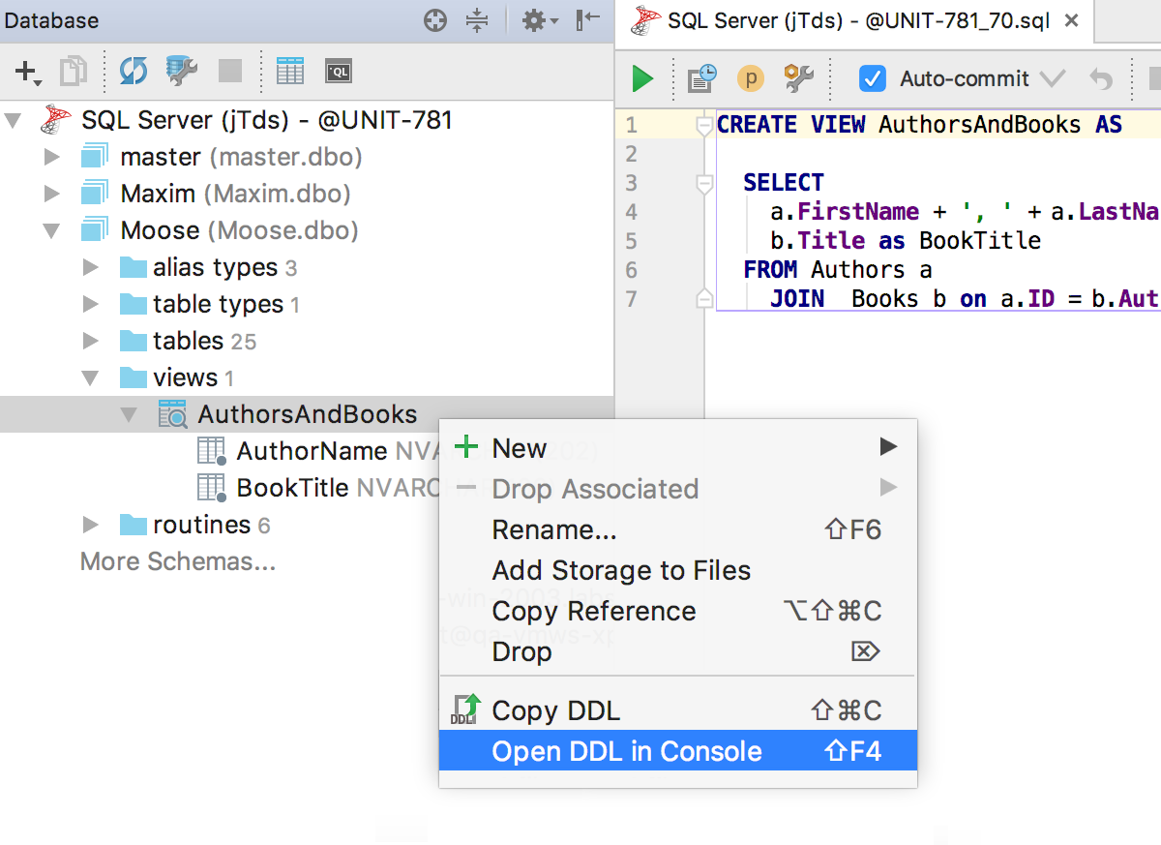
Task: Close the @UNIT-781_70.sql tab
Action: [1071, 21]
